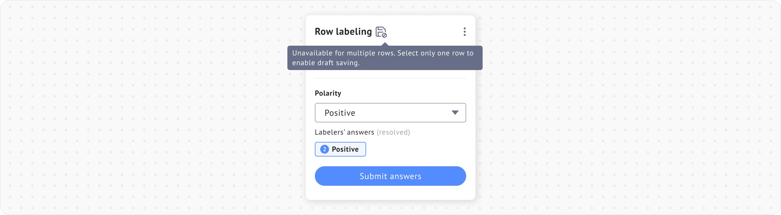Click the card header space between save icon and menu
This screenshot has width=781, height=215.
[x=424, y=32]
